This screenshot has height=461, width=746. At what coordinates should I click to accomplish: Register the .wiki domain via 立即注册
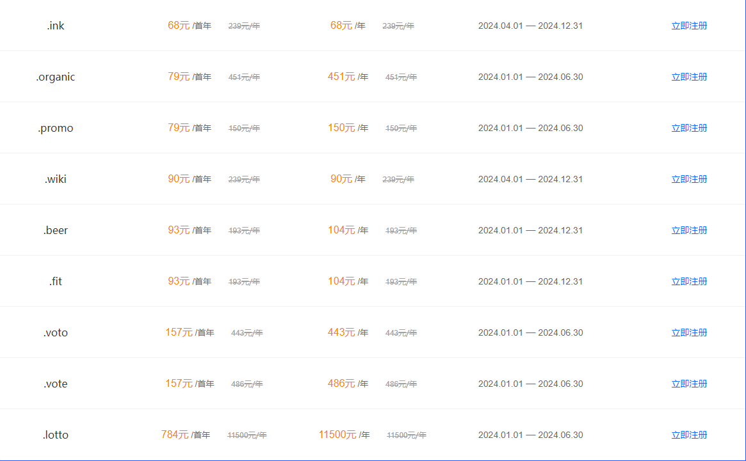click(x=689, y=179)
